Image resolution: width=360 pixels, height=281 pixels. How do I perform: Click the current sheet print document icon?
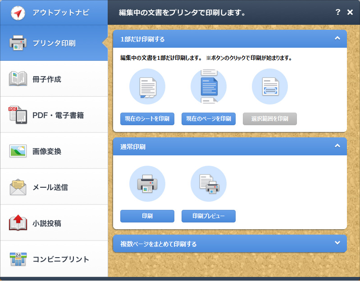pyautogui.click(x=147, y=86)
